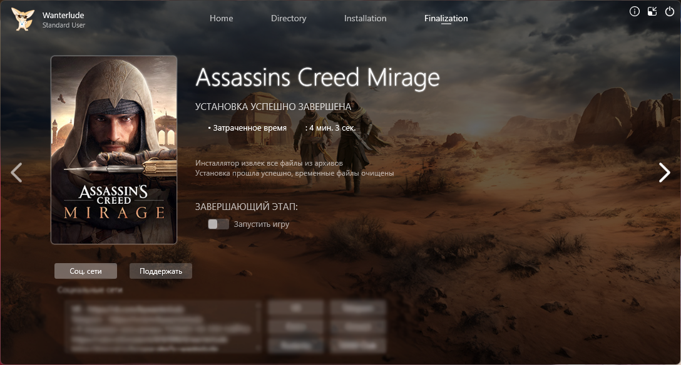Click the Wanterlude username
681x365 pixels.
coord(63,15)
